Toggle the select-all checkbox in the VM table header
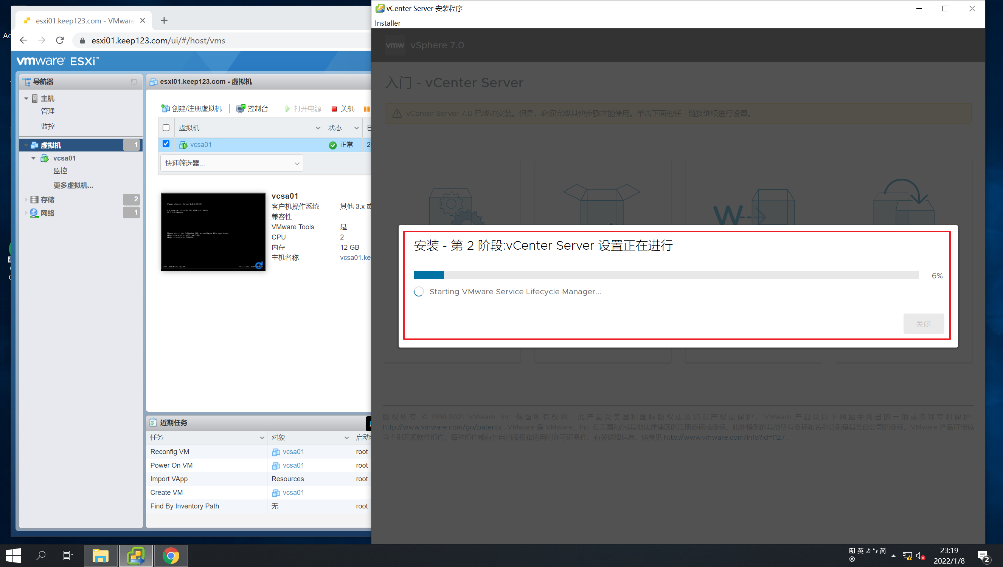 click(166, 128)
